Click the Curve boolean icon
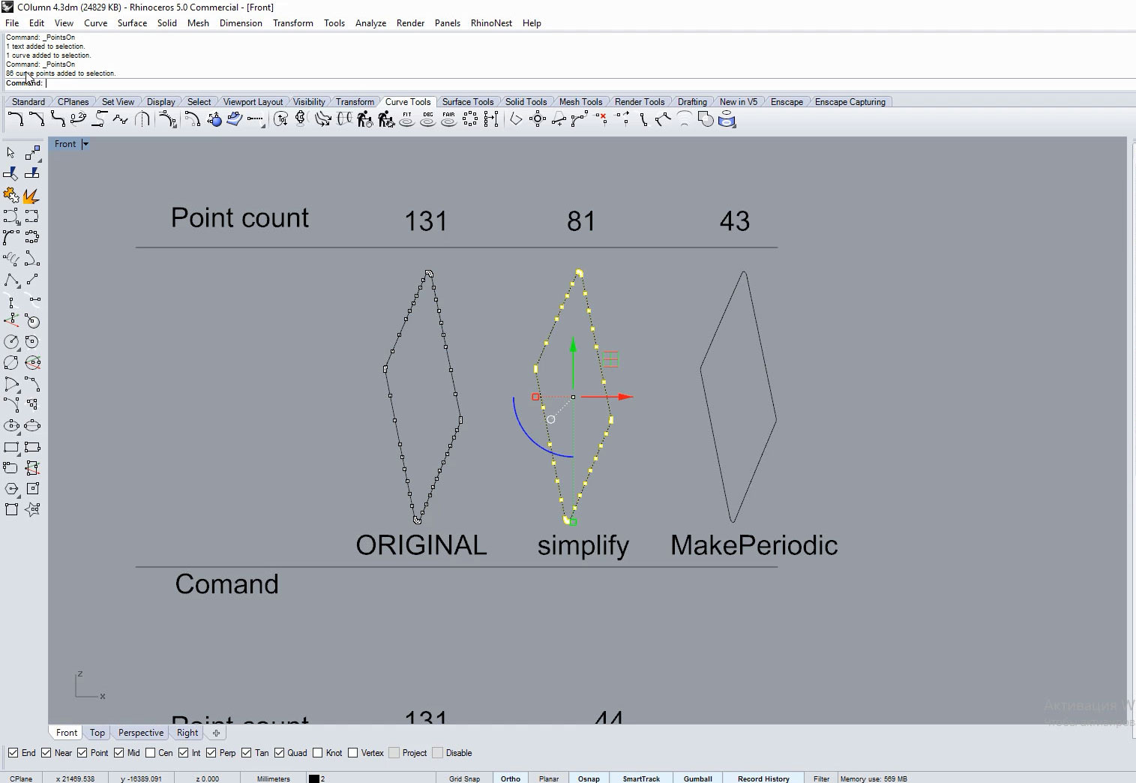 click(x=706, y=119)
